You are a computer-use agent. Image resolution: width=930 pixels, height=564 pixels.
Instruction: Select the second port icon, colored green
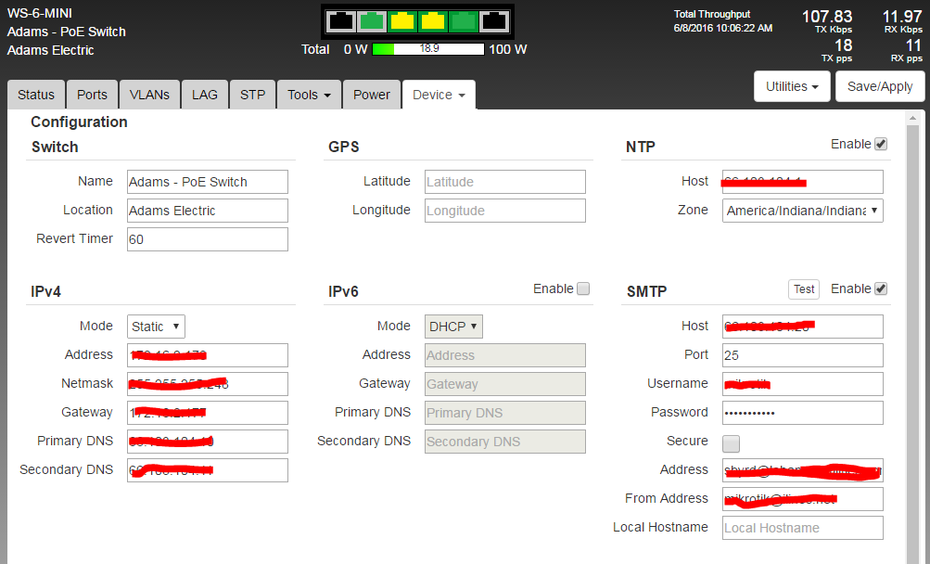(372, 20)
